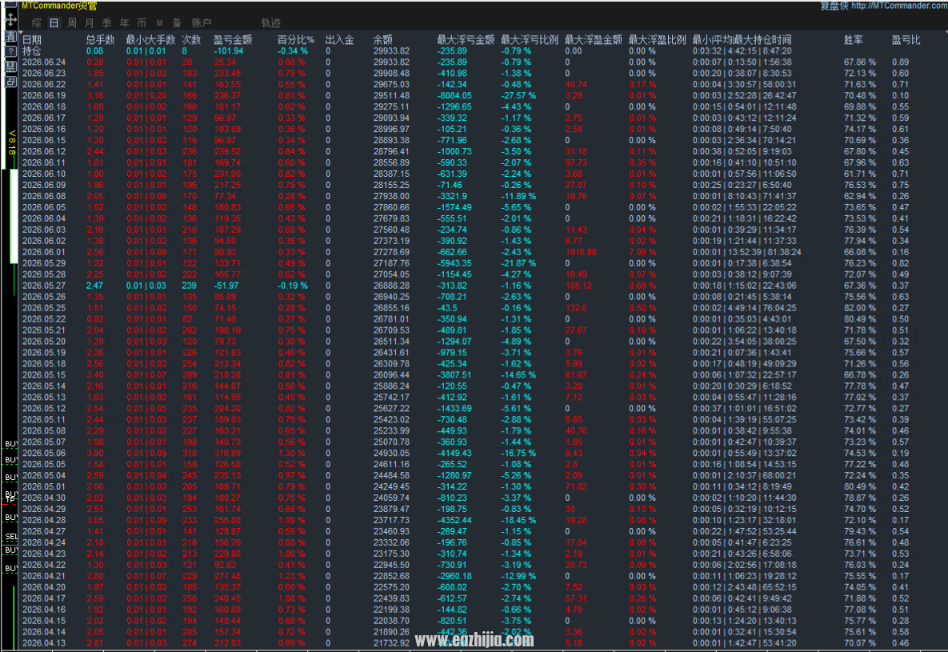Open the 轨迹 trajectory tab
The image size is (948, 652).
[271, 23]
